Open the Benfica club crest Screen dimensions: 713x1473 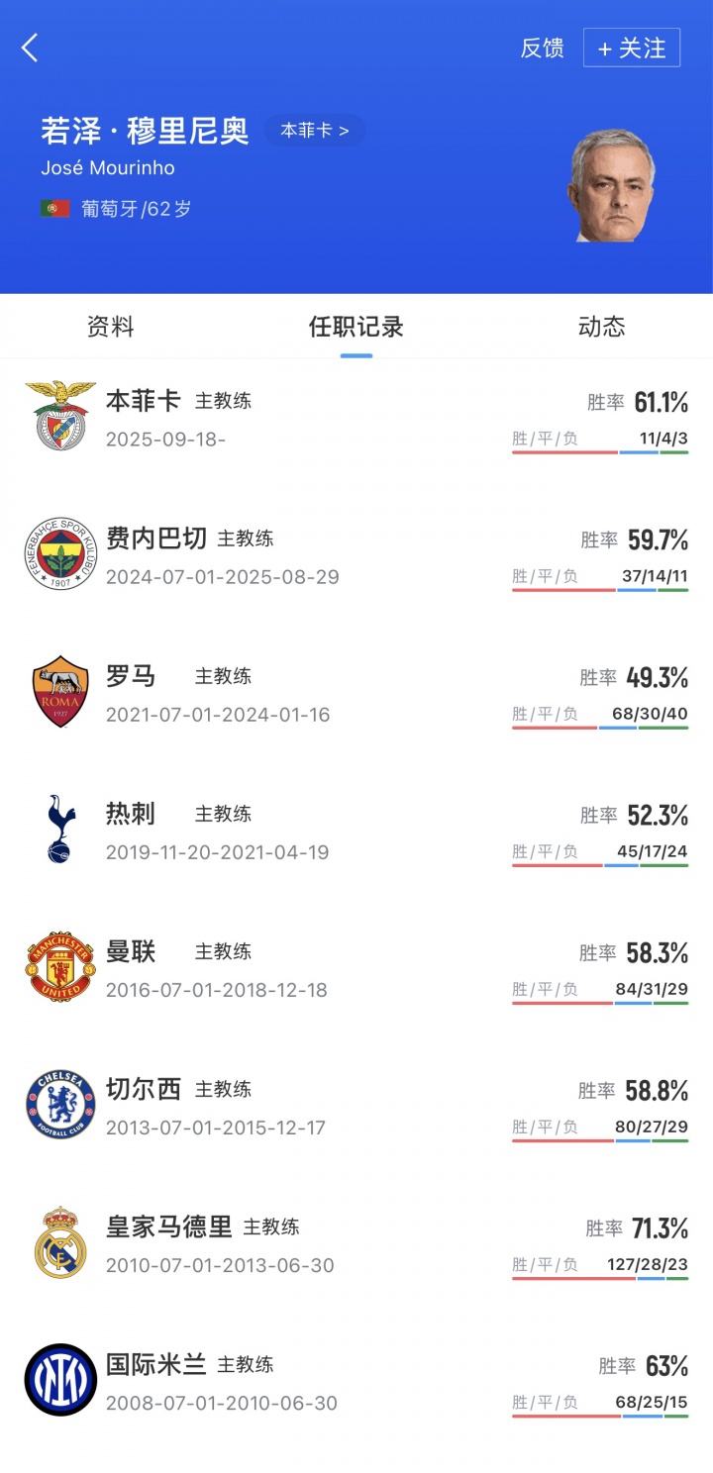coord(60,415)
